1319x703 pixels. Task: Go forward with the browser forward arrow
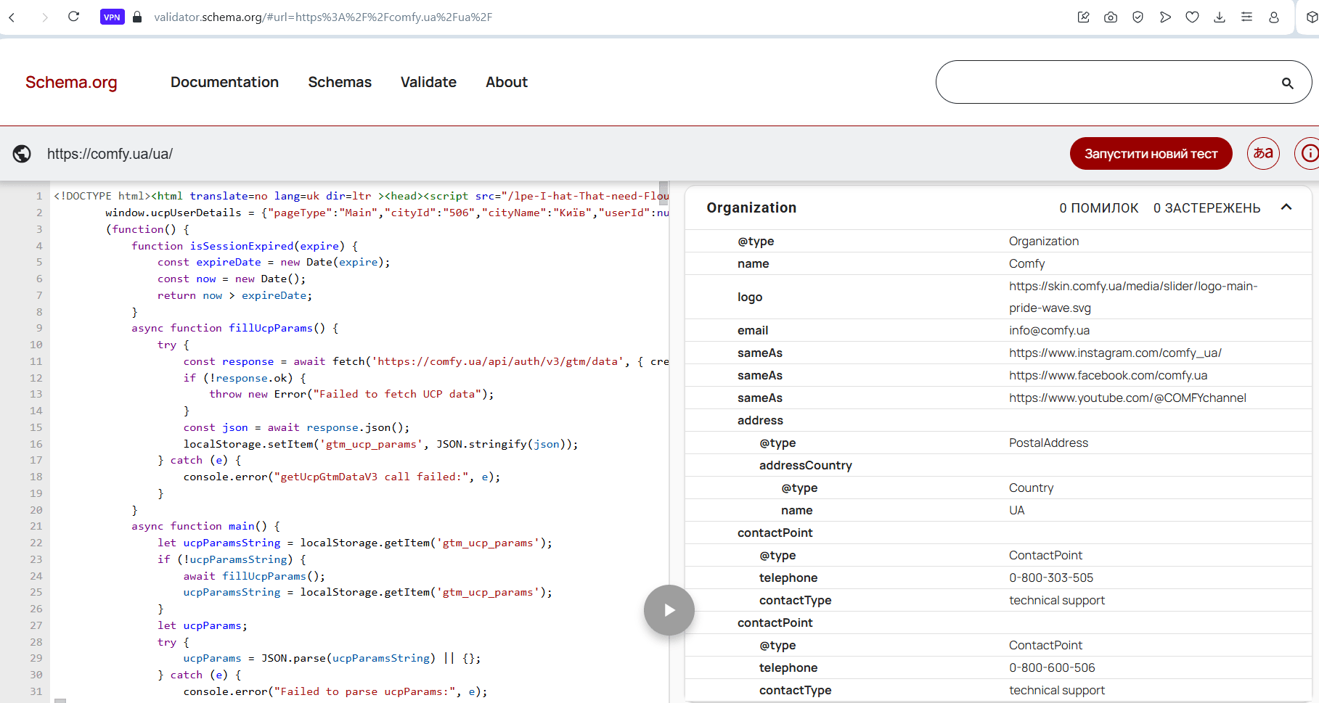click(44, 17)
